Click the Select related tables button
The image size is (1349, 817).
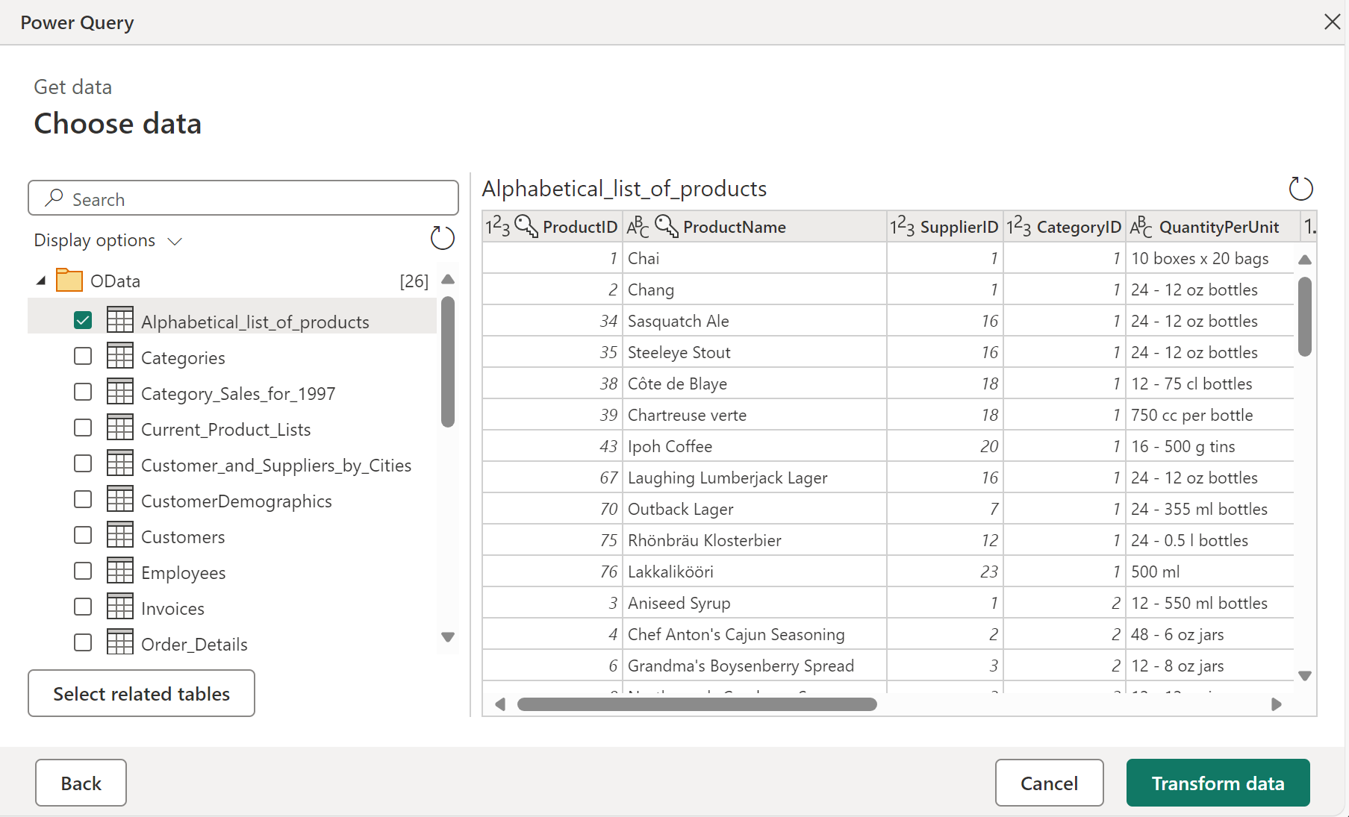141,694
